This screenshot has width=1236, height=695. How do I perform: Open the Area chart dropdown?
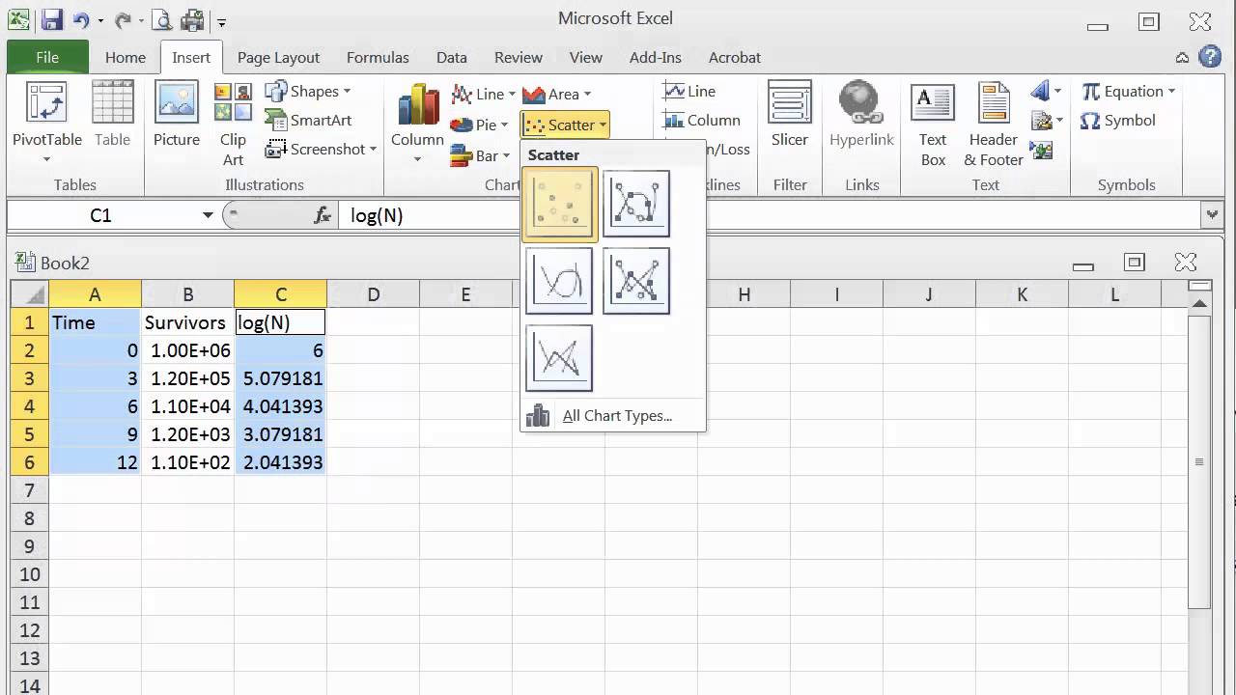[557, 94]
